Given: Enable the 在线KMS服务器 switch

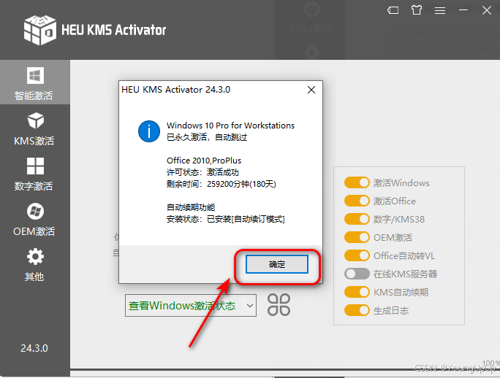Looking at the screenshot, I should 357,274.
